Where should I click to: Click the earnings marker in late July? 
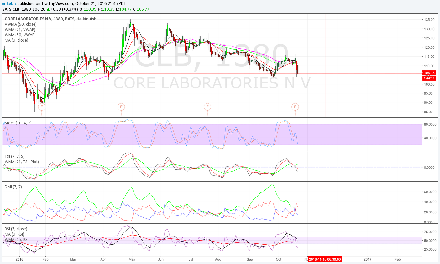point(207,107)
